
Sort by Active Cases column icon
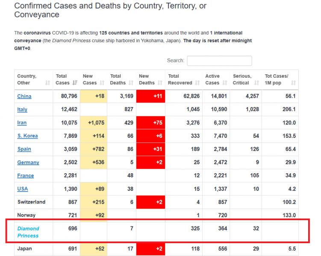225,83
